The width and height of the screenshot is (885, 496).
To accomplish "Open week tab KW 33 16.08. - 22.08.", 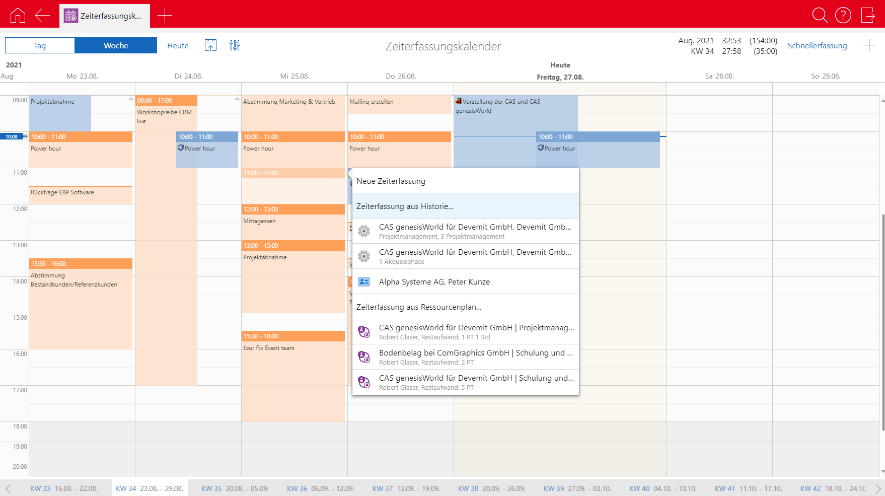I will (x=64, y=488).
